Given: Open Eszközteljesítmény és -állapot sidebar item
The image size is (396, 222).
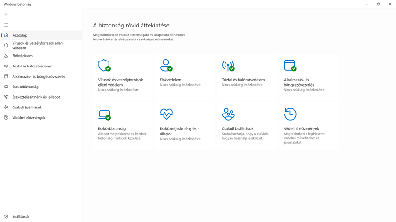Looking at the screenshot, I should tap(41, 97).
